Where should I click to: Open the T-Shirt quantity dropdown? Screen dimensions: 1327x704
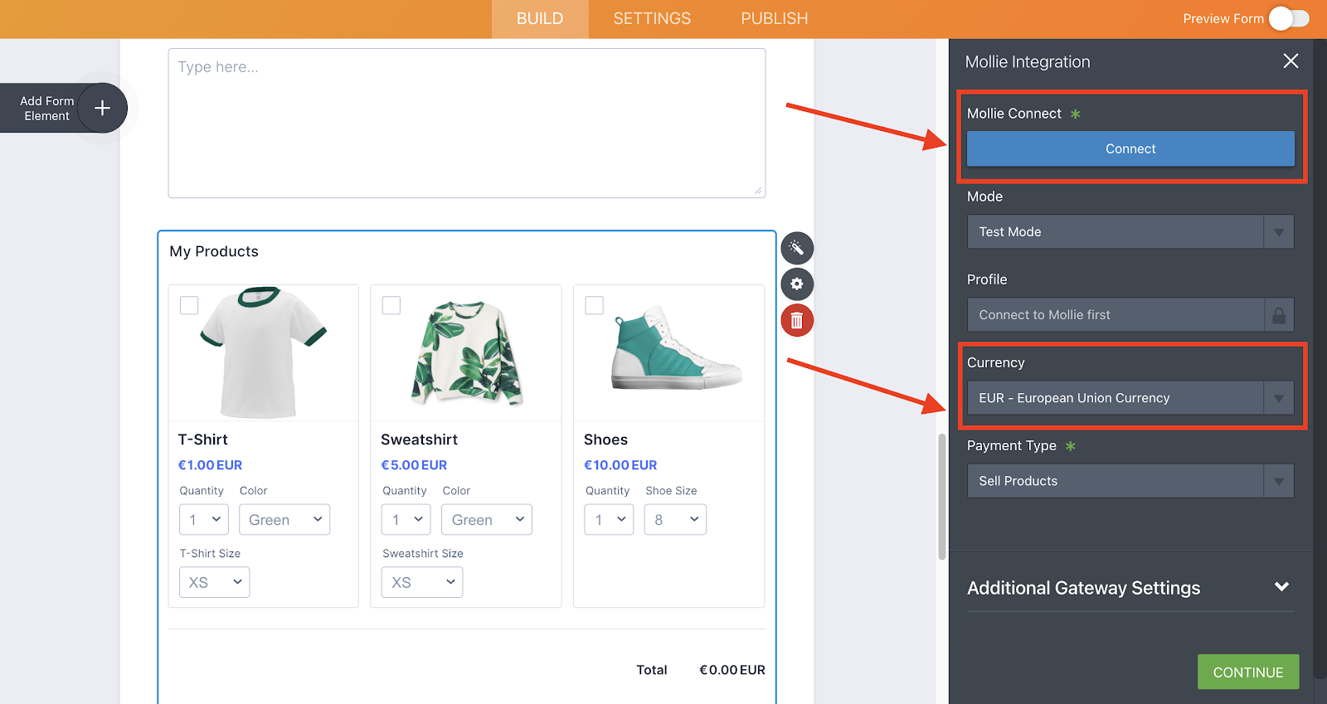tap(204, 520)
